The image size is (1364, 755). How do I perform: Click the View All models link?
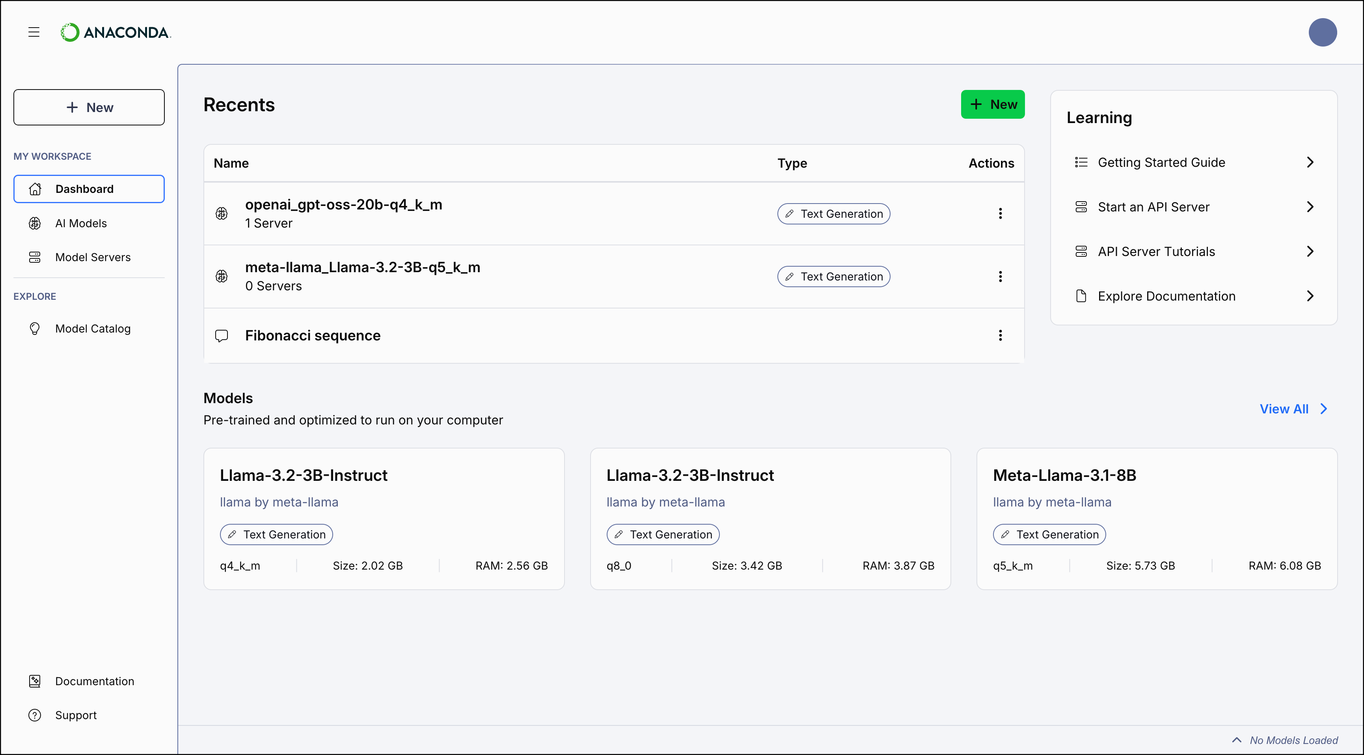(x=1286, y=409)
